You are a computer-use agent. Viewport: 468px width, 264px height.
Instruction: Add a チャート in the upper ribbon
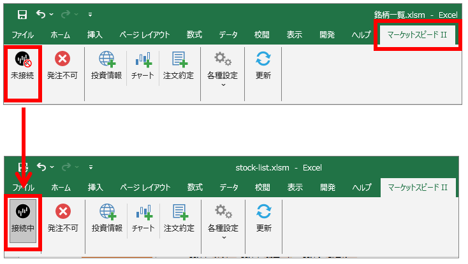point(143,66)
